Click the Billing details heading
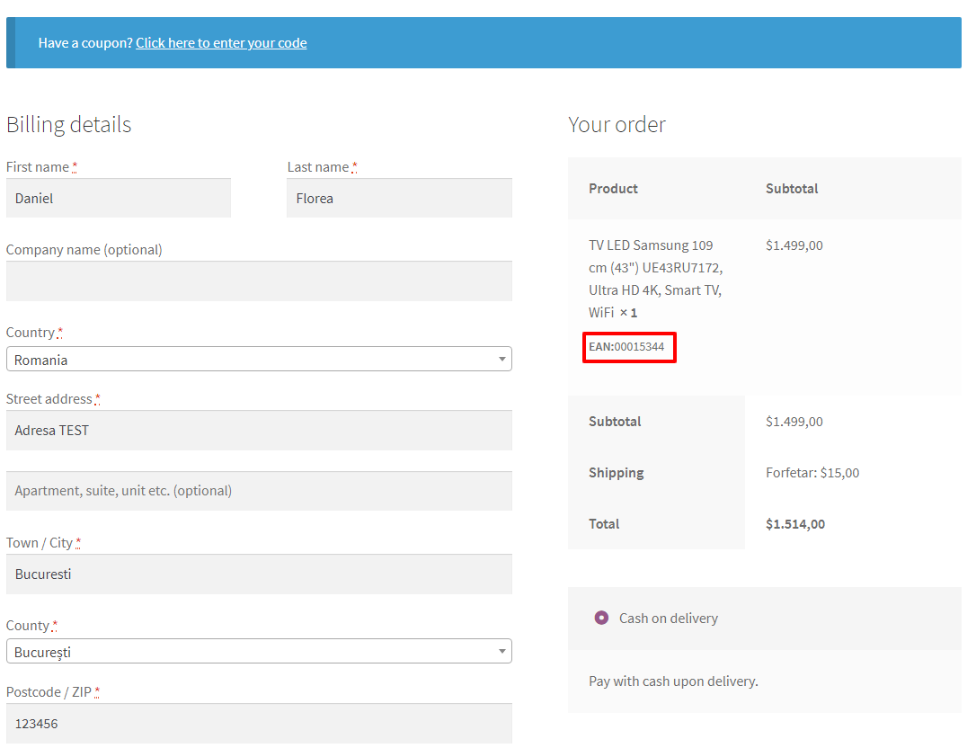This screenshot has width=976, height=748. 69,125
